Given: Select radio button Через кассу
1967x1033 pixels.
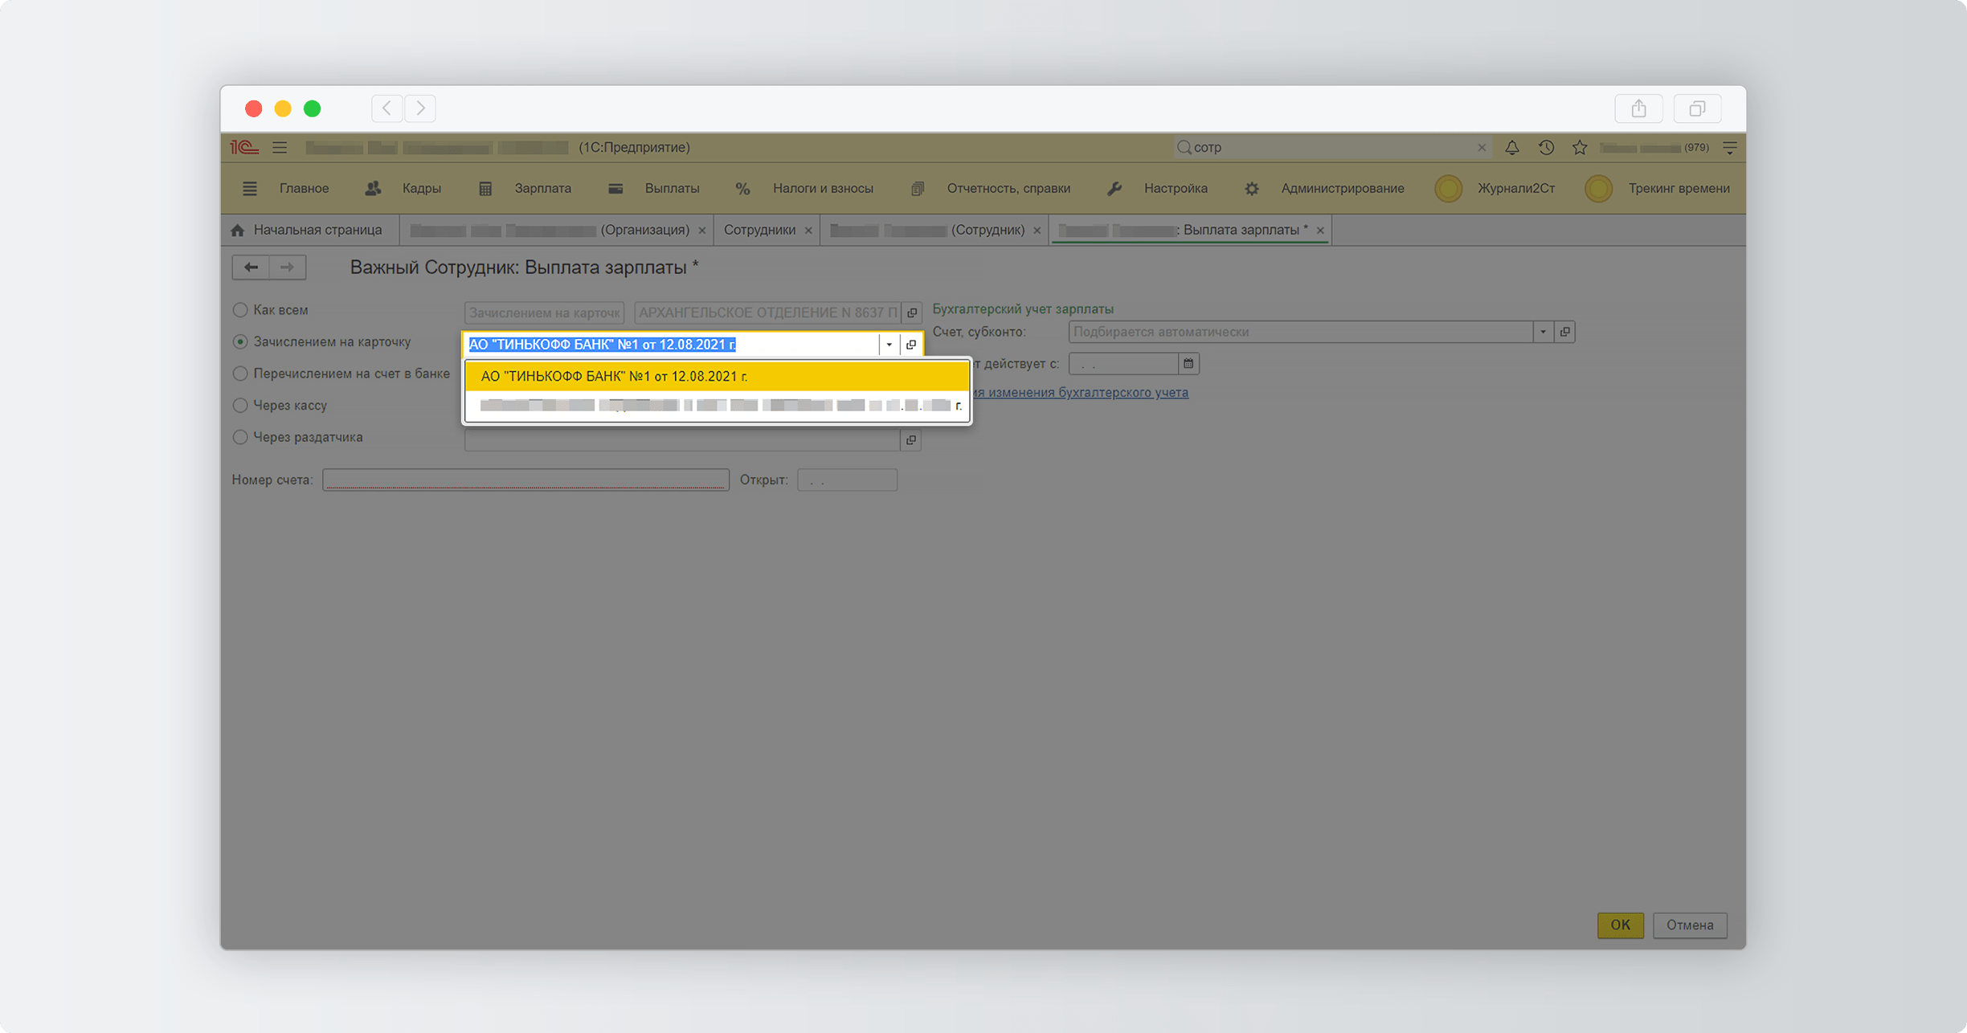Looking at the screenshot, I should click(x=241, y=405).
